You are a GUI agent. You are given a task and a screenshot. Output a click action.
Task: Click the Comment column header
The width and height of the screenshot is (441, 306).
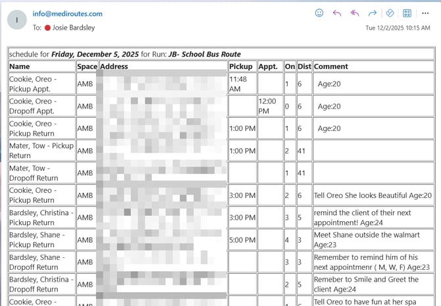(331, 66)
